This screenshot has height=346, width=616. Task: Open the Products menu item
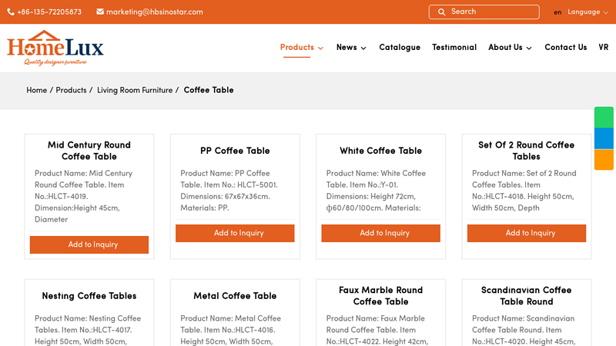[x=297, y=48]
